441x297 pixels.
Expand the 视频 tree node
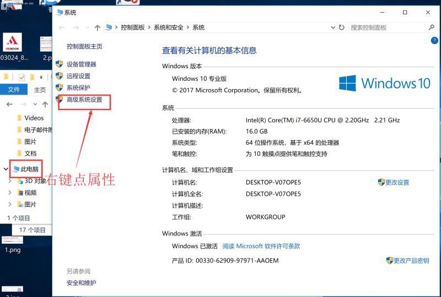click(x=10, y=193)
